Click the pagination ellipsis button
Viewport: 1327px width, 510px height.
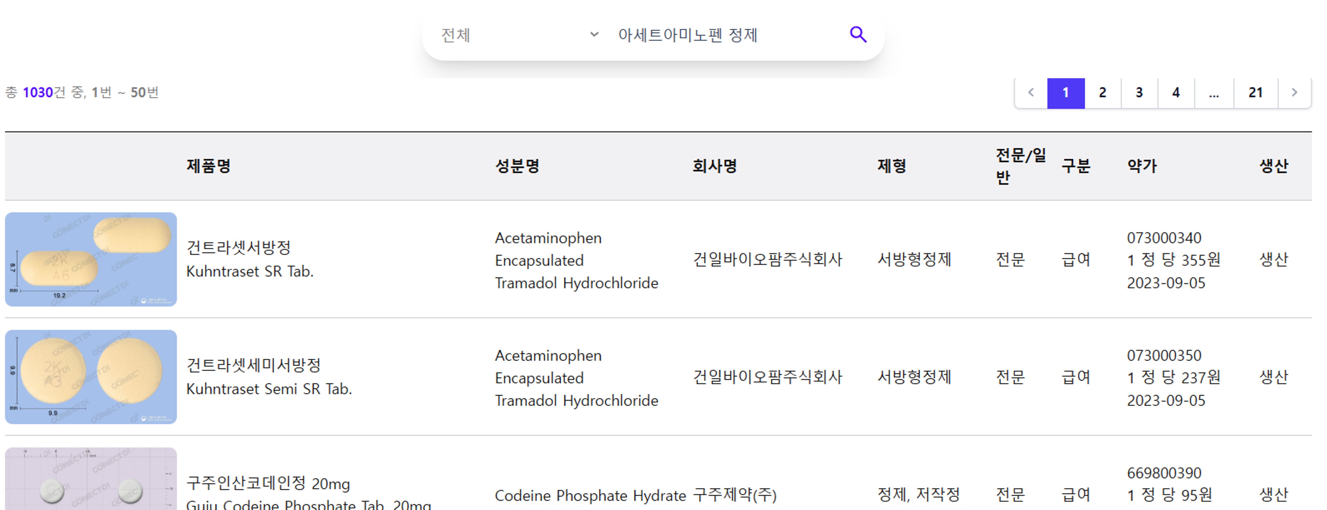[1214, 93]
